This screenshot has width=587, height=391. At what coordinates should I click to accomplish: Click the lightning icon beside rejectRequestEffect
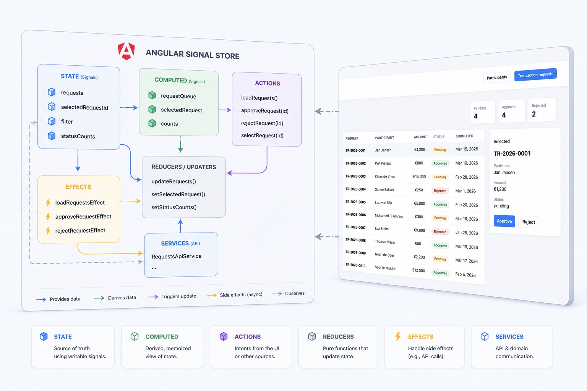point(48,231)
